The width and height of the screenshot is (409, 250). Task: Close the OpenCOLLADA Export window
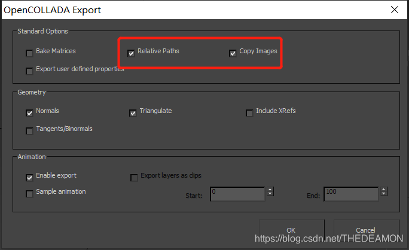click(x=395, y=10)
